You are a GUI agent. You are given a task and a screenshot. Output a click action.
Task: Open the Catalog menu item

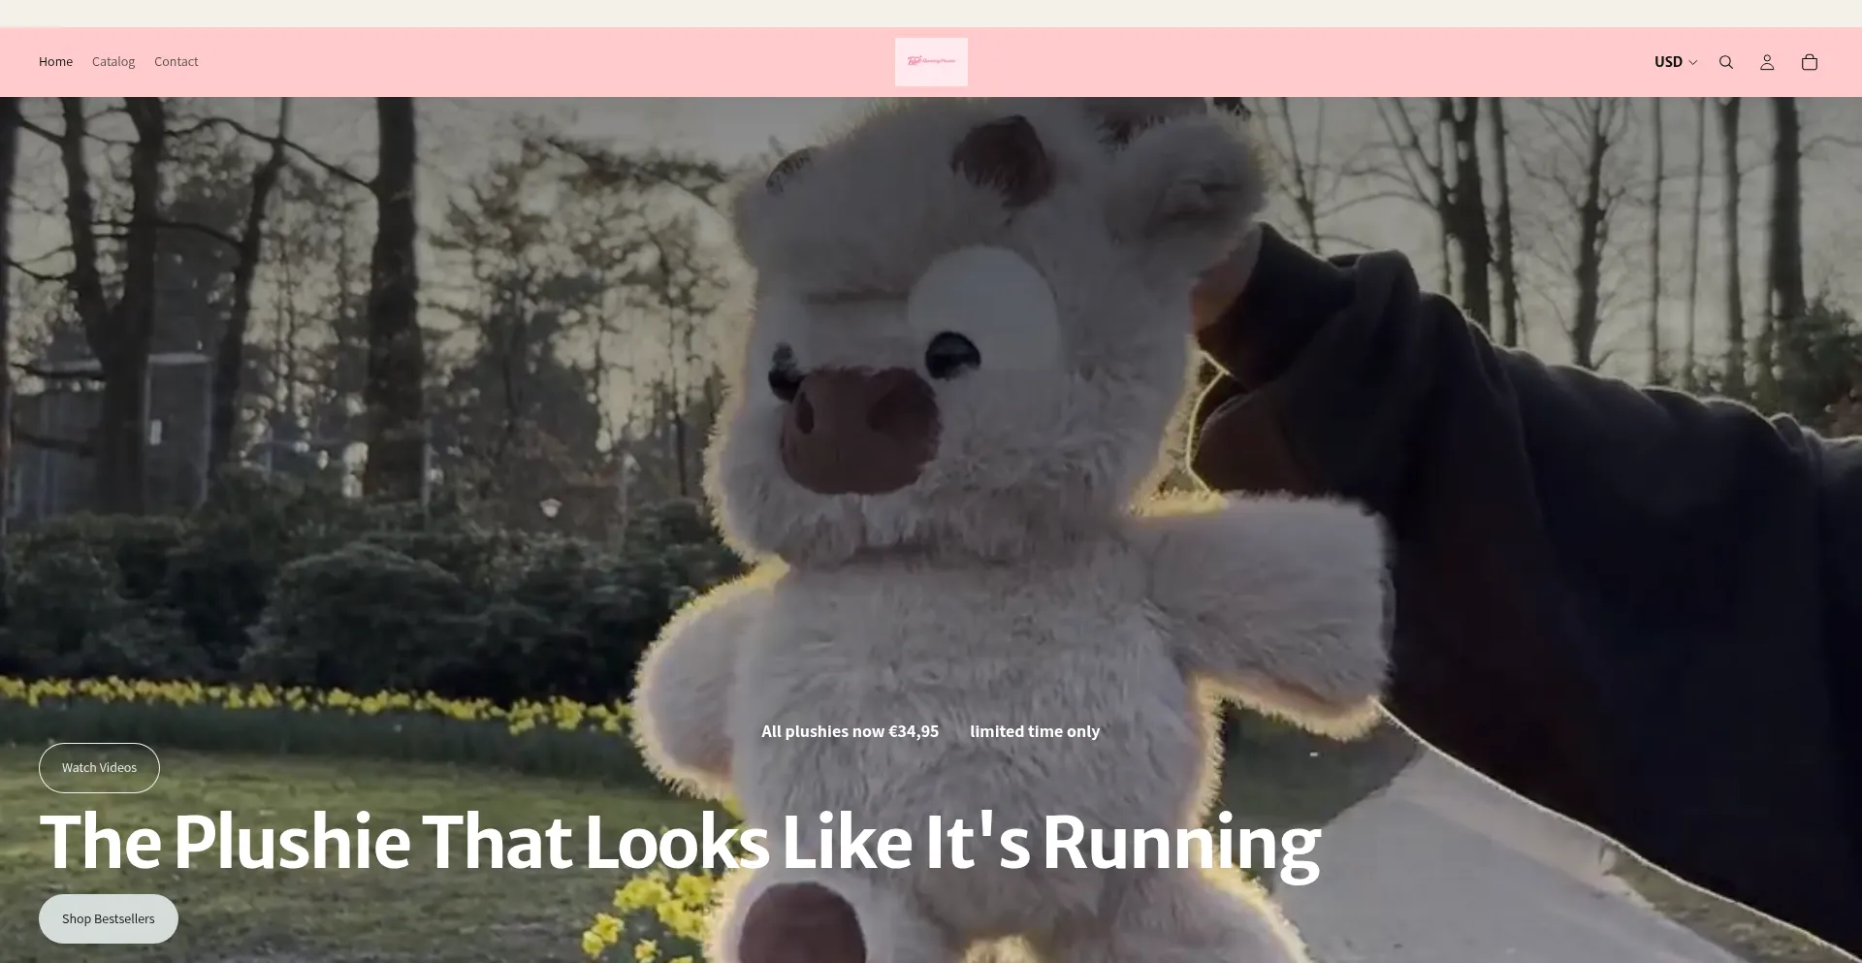point(113,62)
